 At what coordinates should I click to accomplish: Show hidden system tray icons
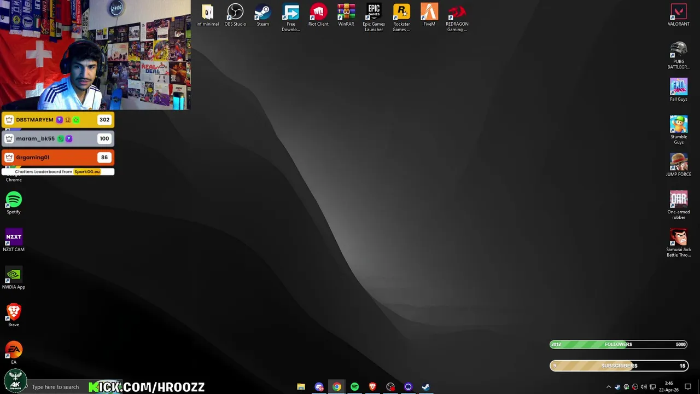click(x=609, y=387)
